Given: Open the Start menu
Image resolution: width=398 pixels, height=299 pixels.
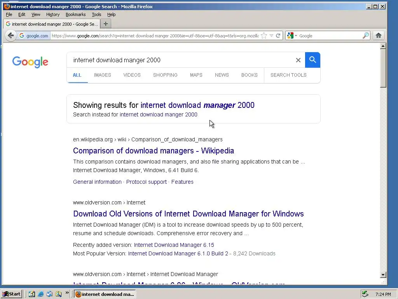Looking at the screenshot, I should coord(11,294).
